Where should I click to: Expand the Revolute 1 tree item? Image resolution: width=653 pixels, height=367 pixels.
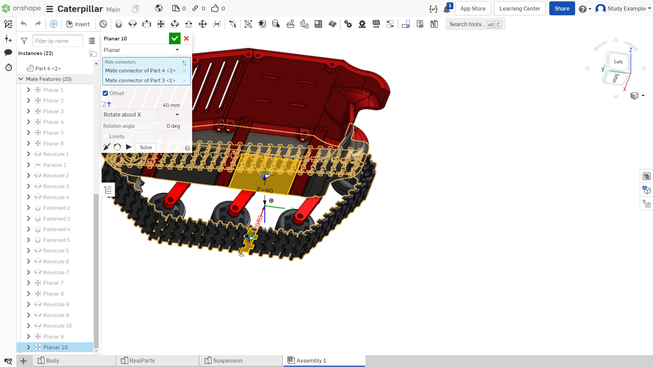[29, 154]
